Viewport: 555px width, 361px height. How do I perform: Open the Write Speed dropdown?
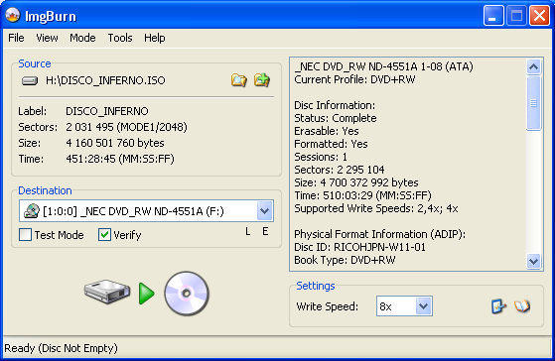pos(423,306)
